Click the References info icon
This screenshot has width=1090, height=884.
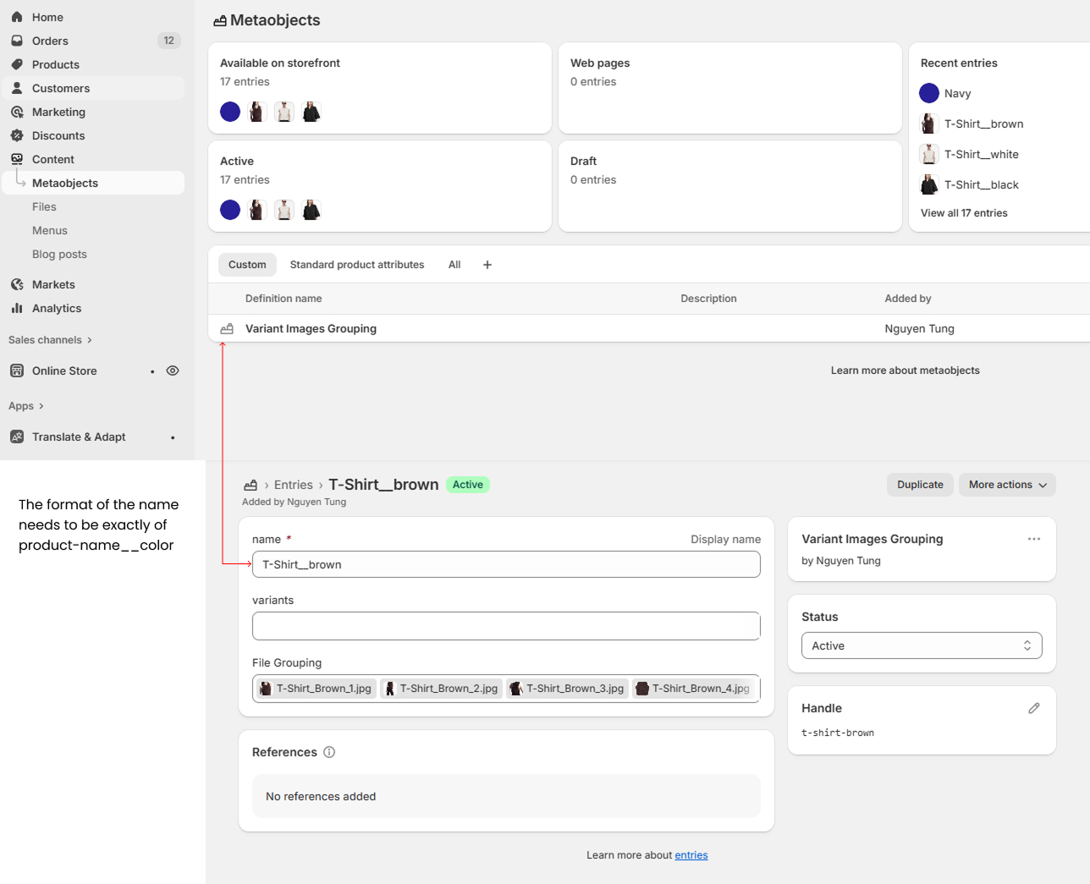pyautogui.click(x=329, y=752)
